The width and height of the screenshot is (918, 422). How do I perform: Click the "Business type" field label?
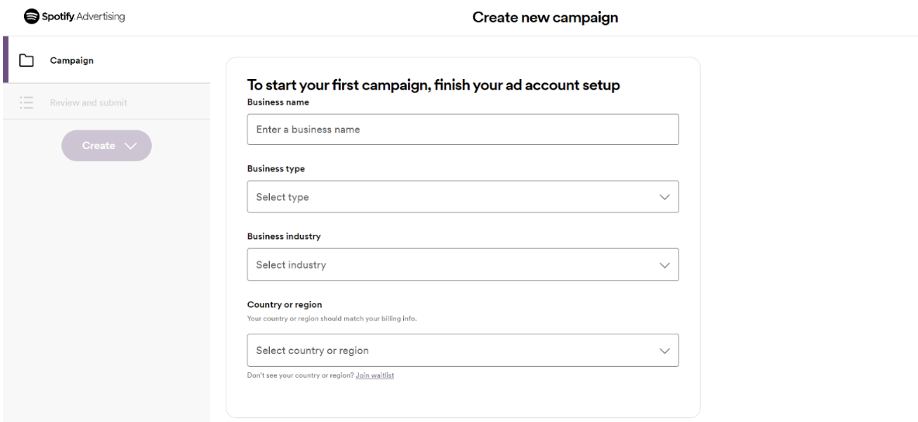(x=275, y=168)
